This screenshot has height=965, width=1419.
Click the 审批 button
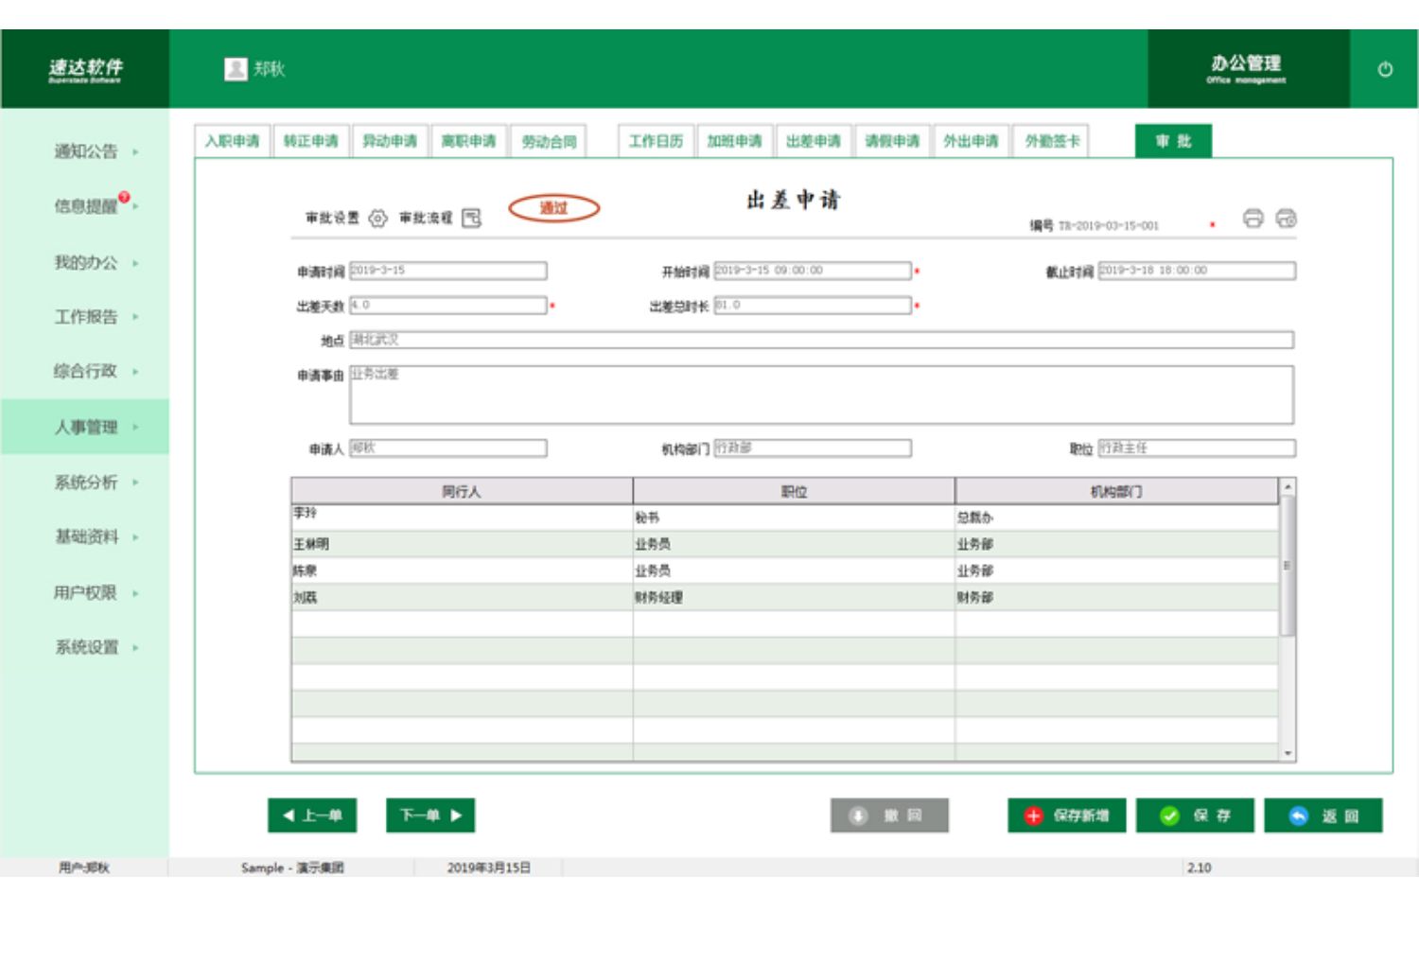tap(1173, 141)
